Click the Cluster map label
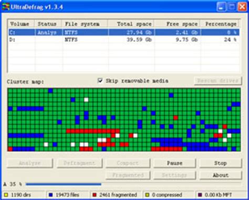Viewport: 249px width, 200px height. pos(25,82)
